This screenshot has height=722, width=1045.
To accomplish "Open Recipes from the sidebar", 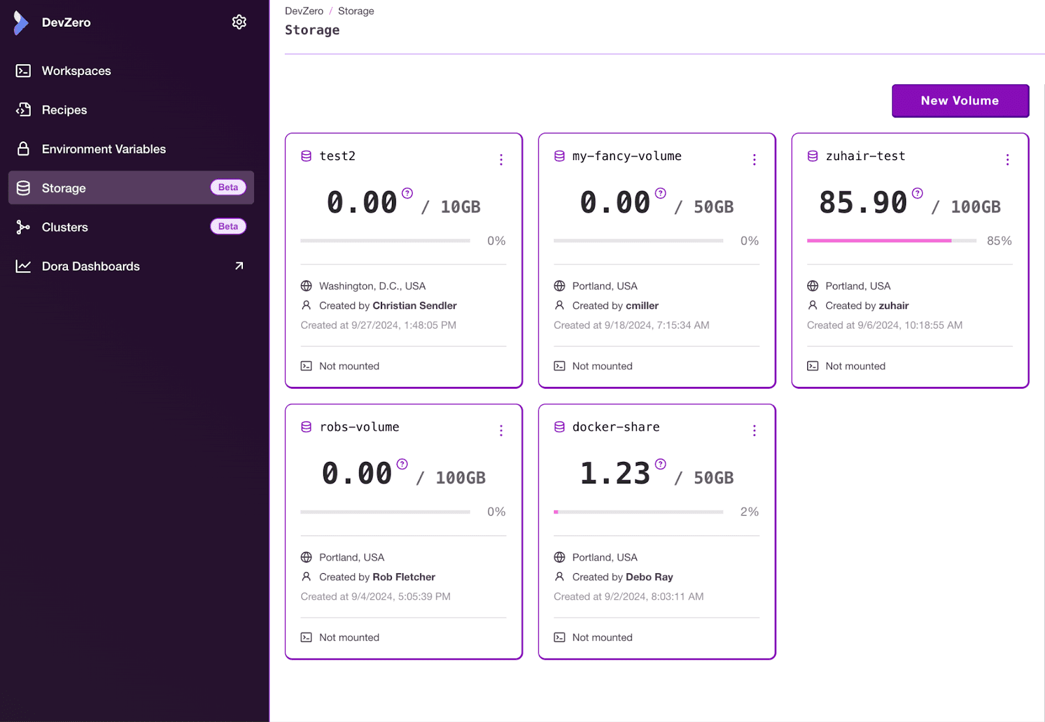I will coord(64,110).
